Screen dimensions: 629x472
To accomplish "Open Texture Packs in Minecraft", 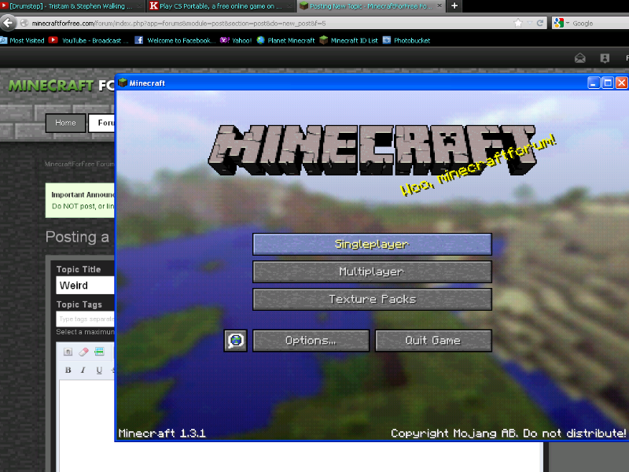I will click(x=372, y=299).
